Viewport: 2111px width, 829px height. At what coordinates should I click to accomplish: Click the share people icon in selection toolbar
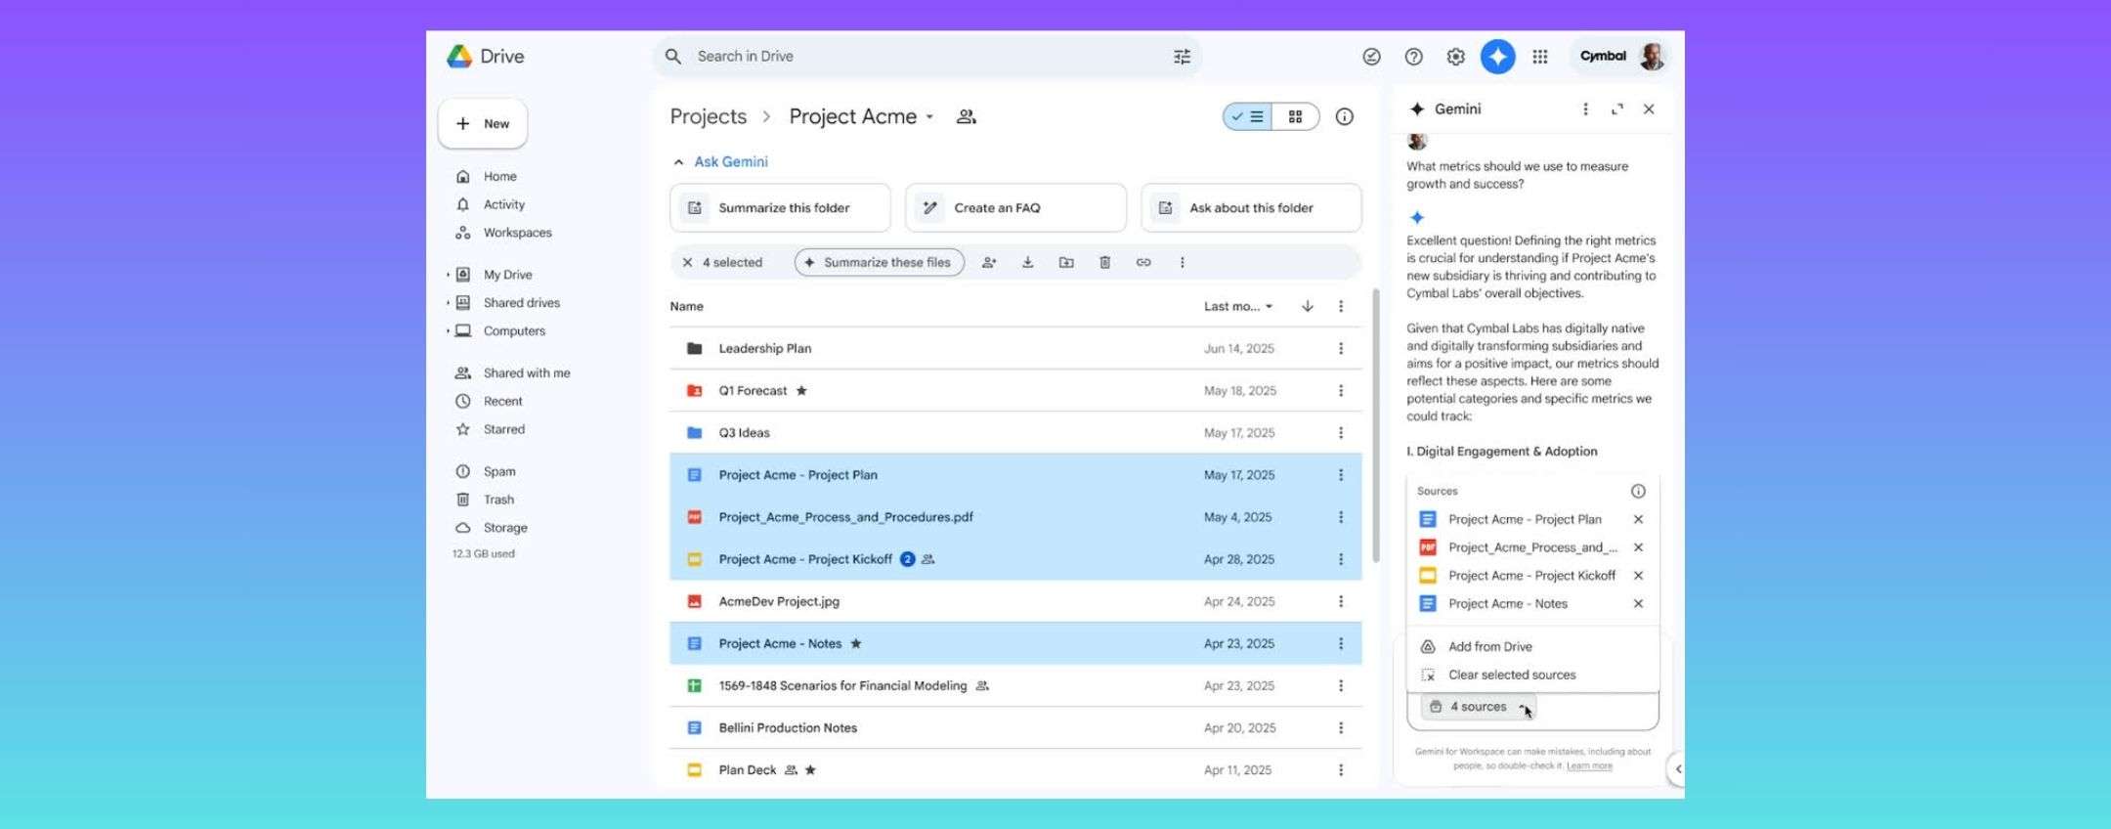(989, 262)
